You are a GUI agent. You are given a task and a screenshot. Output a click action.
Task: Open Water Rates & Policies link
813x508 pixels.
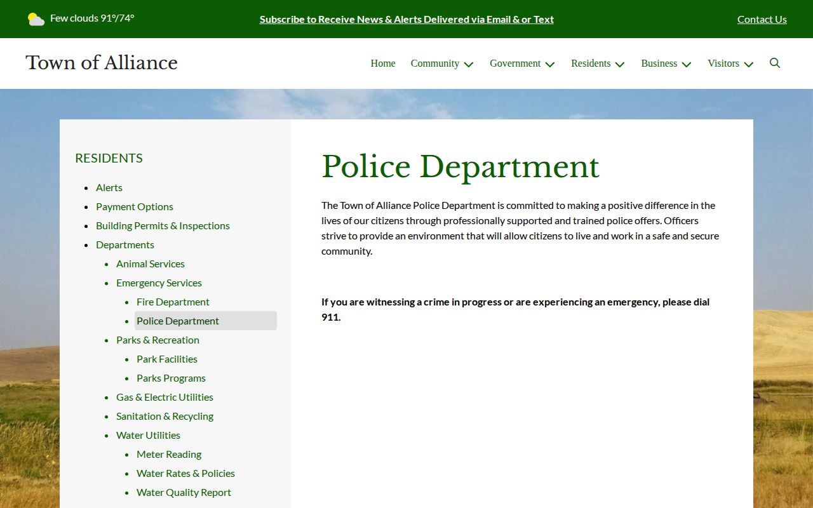185,473
